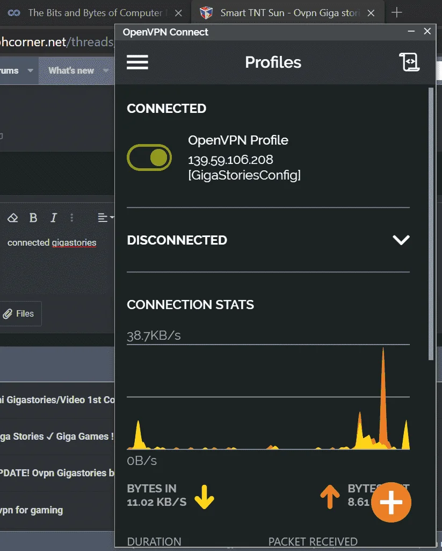This screenshot has height=551, width=442.
Task: Click the OpenVPN Connect vertical scrollbar
Action: pyautogui.click(x=431, y=224)
